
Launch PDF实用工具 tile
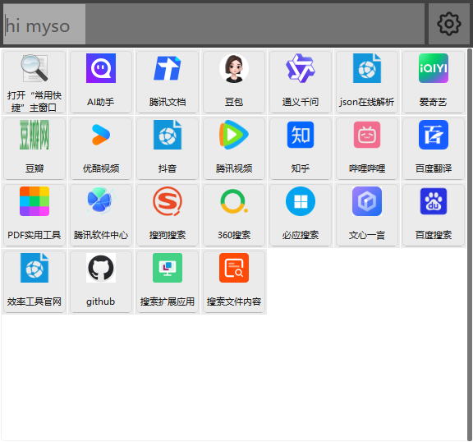pyautogui.click(x=34, y=215)
